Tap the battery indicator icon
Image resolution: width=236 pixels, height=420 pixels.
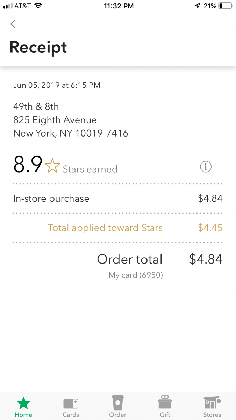(x=226, y=6)
